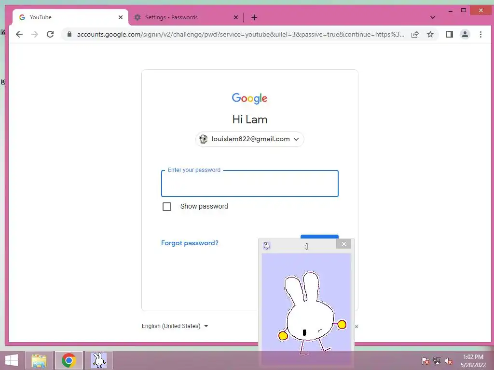The image size is (494, 370).
Task: Switch to Settings - Passwords tab
Action: pyautogui.click(x=186, y=17)
